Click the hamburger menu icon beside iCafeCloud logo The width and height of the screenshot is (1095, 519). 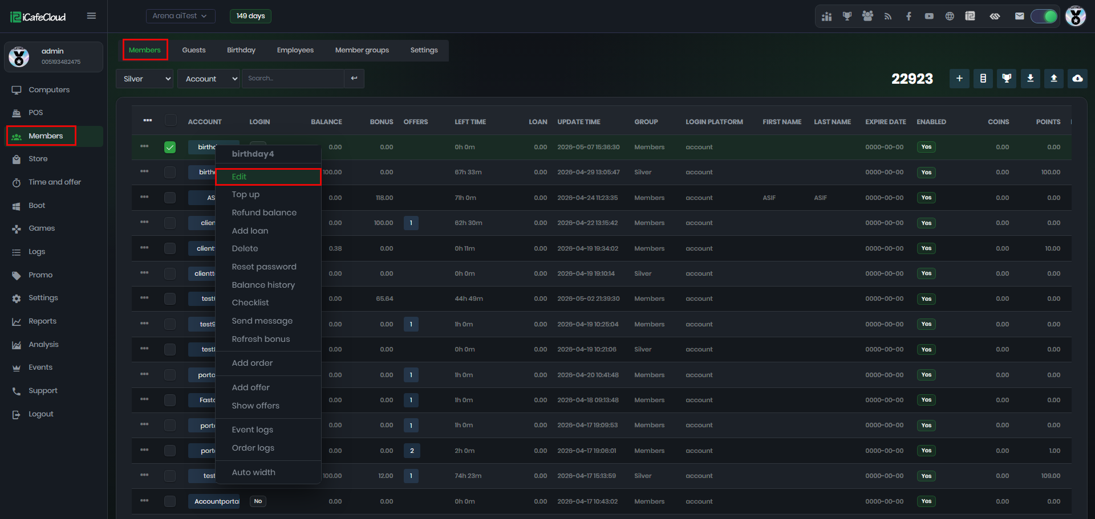tap(91, 16)
